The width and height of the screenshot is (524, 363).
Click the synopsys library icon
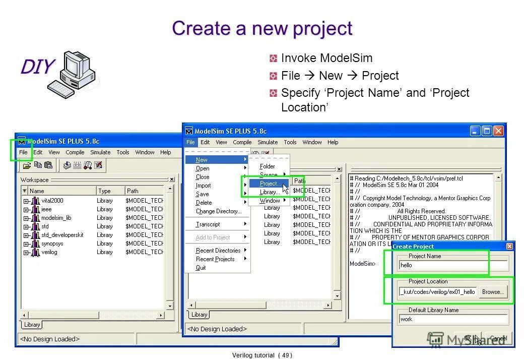tap(35, 244)
